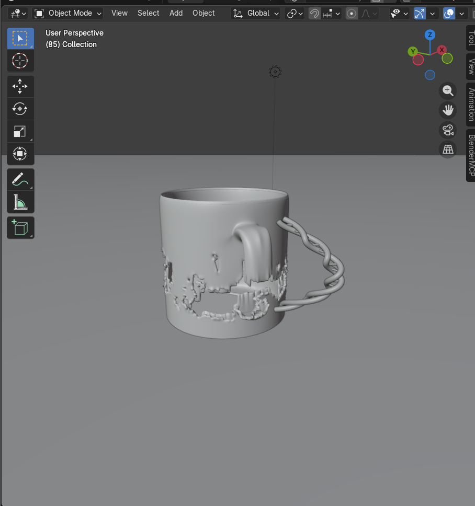Screen dimensions: 475x506
Task: Pick the Rotate tool
Action: (x=20, y=109)
